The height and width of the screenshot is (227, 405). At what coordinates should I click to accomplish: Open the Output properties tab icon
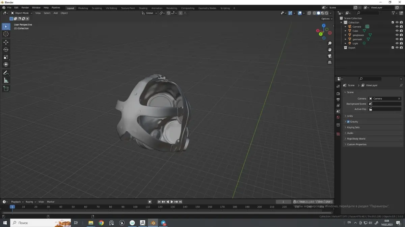338,100
